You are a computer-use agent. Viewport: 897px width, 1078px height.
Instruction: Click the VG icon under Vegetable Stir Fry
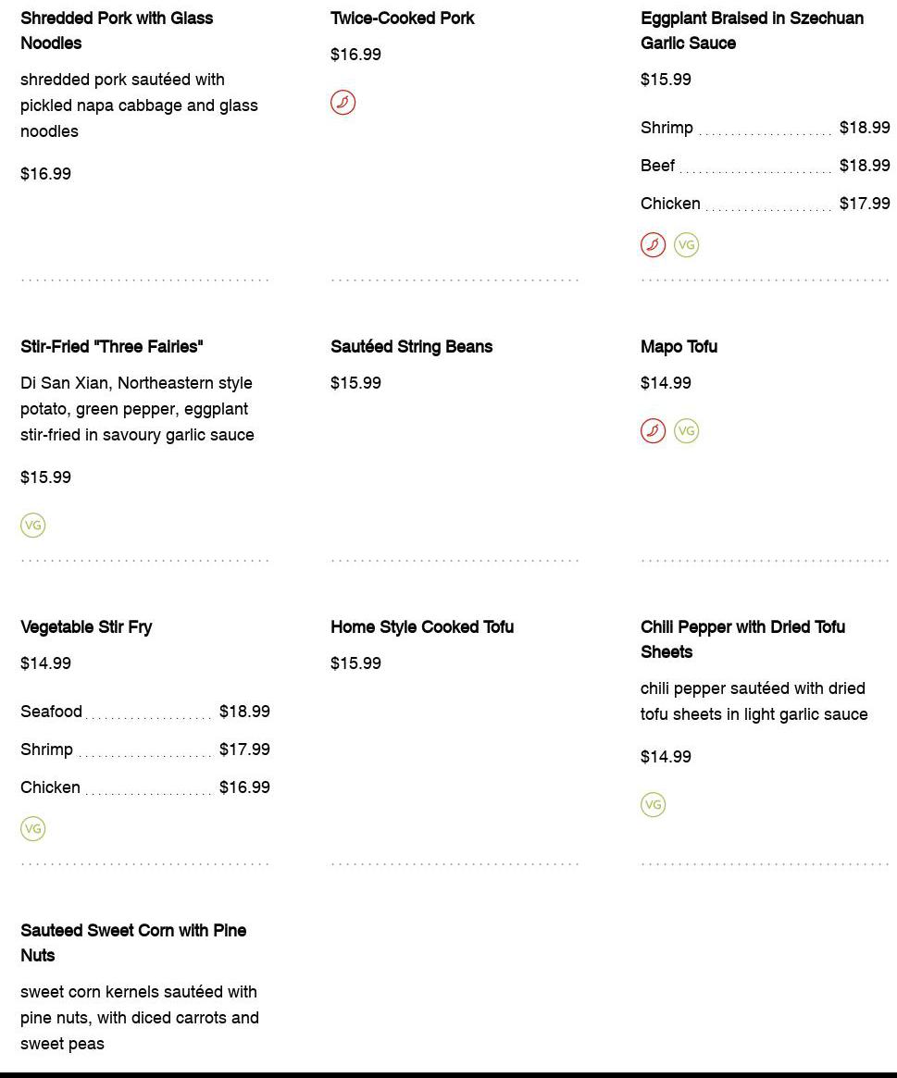32,829
